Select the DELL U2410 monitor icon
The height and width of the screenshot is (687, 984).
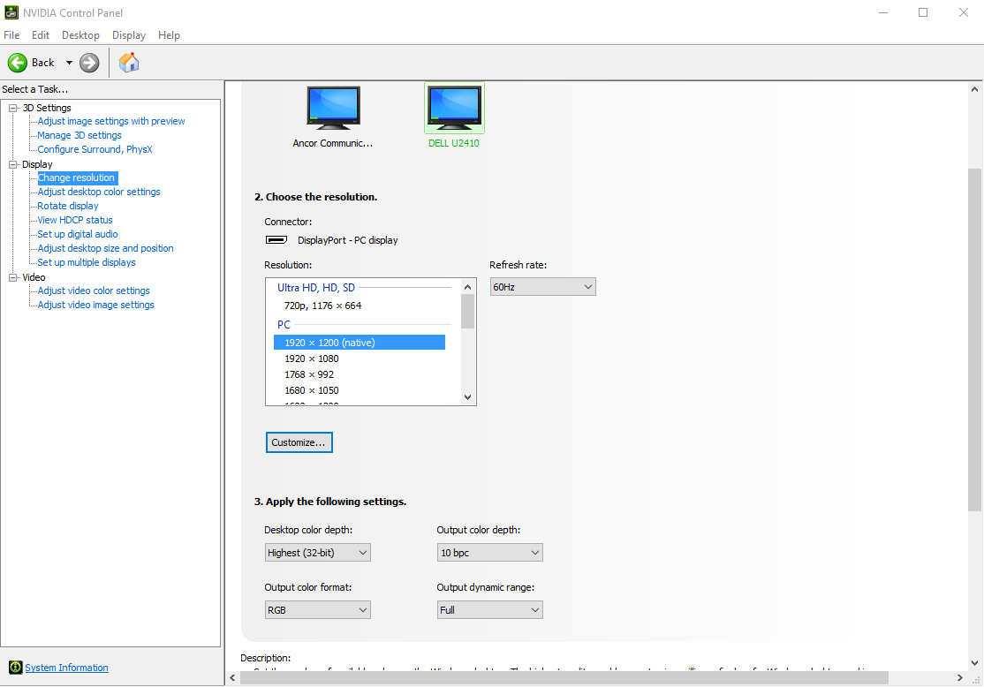(454, 108)
